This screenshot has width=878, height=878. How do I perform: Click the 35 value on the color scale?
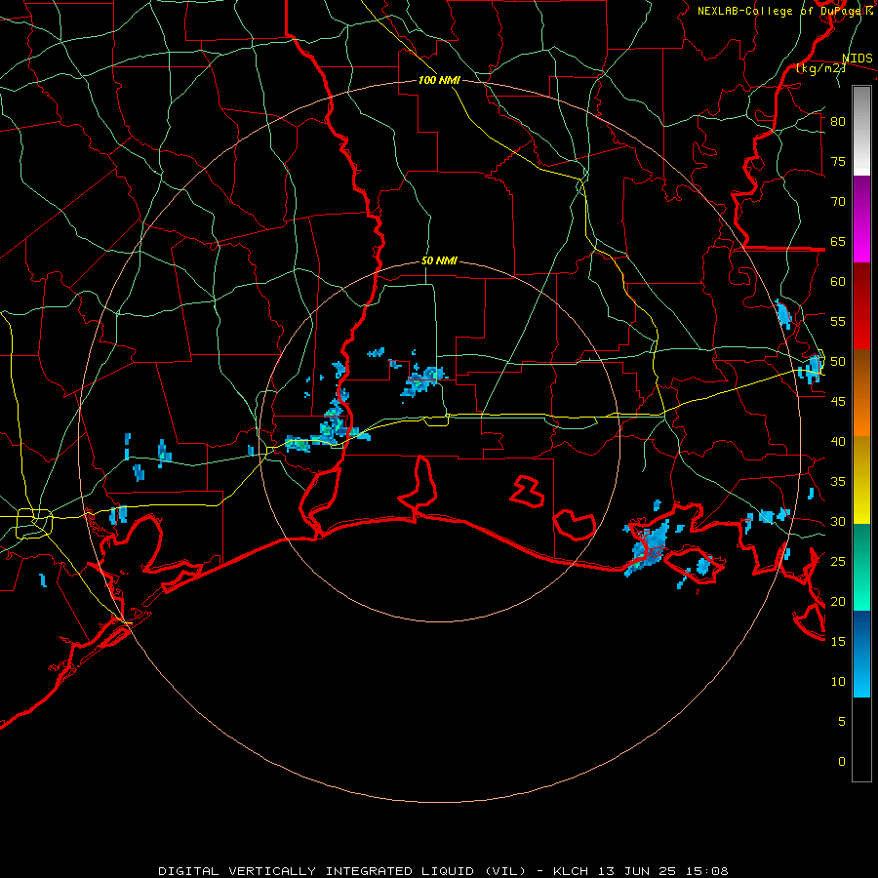coord(838,482)
